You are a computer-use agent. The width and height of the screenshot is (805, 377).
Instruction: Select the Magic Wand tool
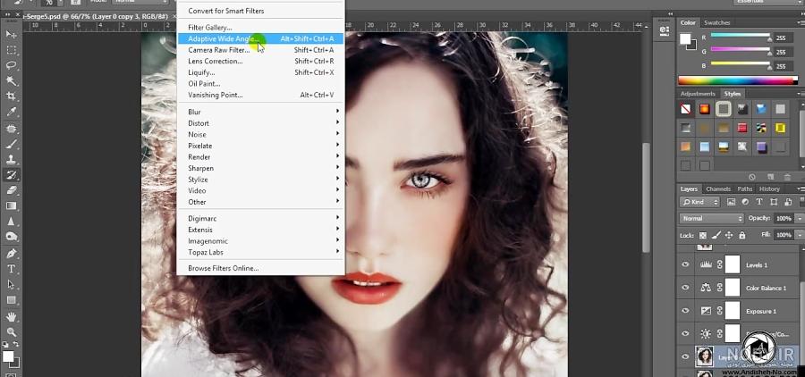(x=11, y=80)
